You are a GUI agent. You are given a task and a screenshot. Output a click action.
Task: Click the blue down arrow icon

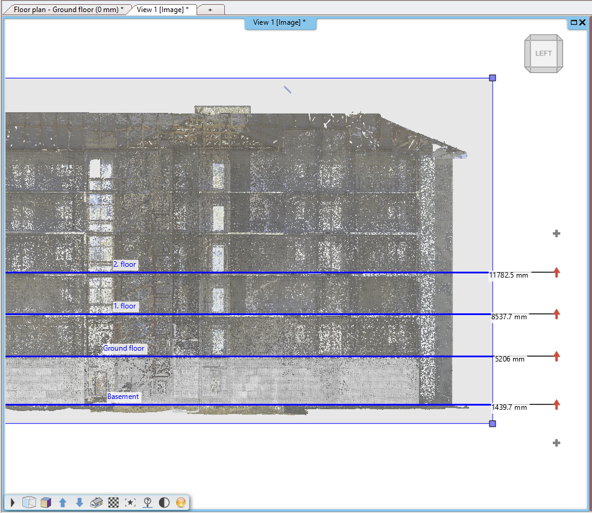(80, 502)
